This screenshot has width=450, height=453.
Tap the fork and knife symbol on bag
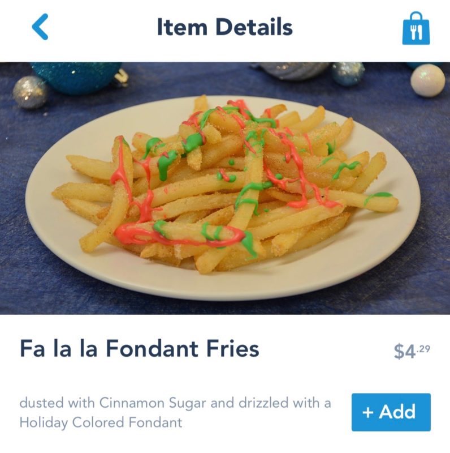point(416,32)
